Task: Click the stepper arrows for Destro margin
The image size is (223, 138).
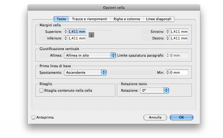Action: click(168, 38)
